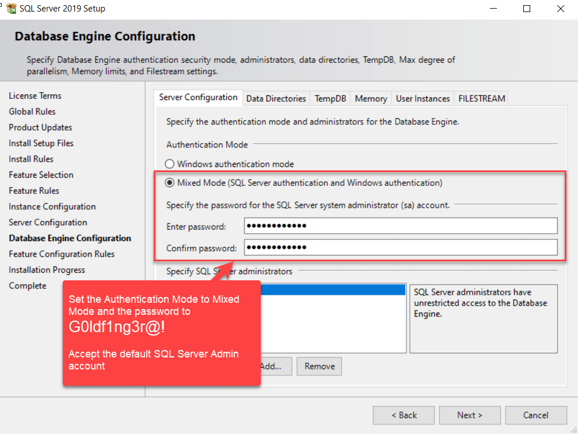Open the FILESTREAM tab

(x=481, y=98)
